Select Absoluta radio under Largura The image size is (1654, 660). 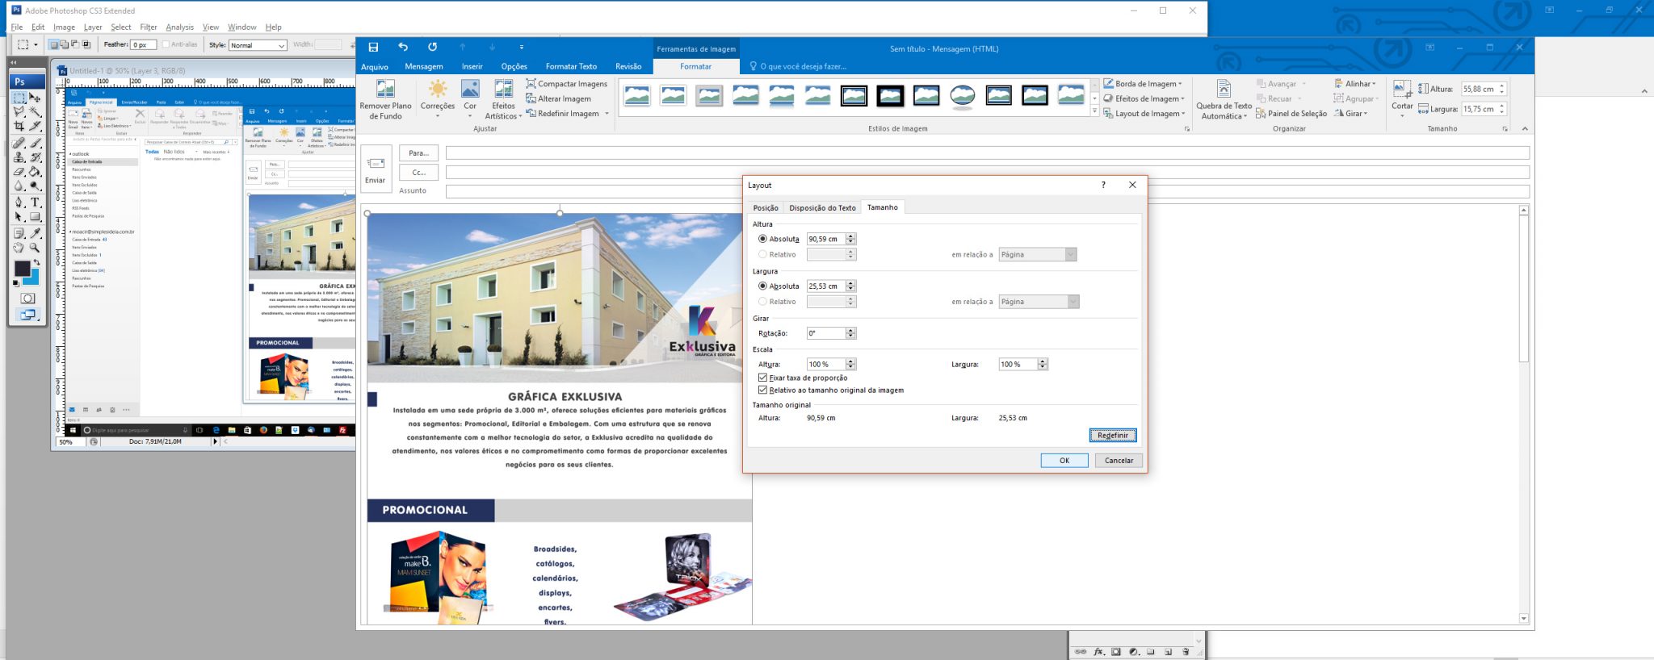(762, 286)
